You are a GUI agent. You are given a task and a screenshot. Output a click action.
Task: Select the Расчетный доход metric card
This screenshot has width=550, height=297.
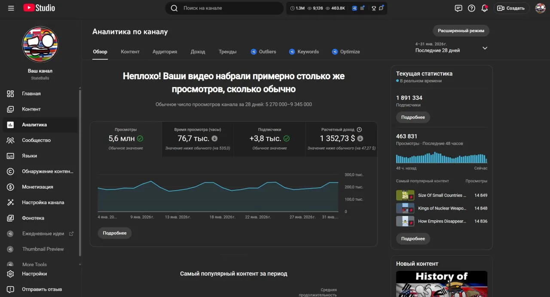pyautogui.click(x=342, y=139)
